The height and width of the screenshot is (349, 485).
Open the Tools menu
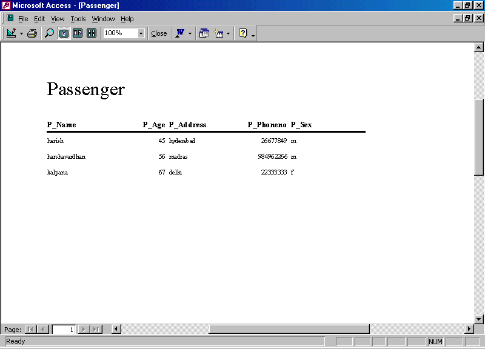pyautogui.click(x=78, y=19)
